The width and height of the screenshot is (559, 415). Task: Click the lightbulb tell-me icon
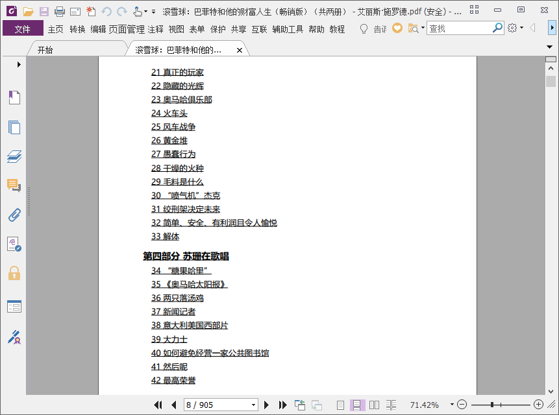(364, 29)
